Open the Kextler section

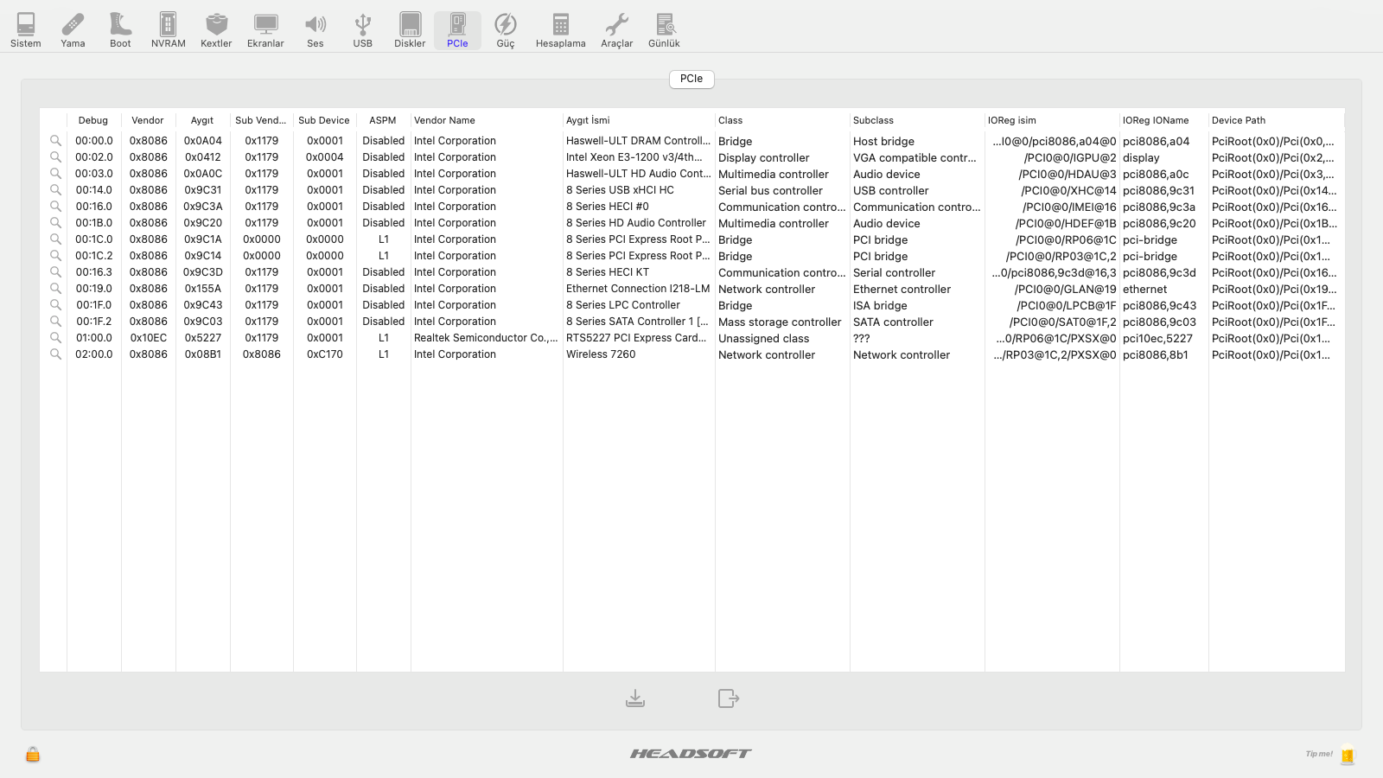tap(216, 30)
